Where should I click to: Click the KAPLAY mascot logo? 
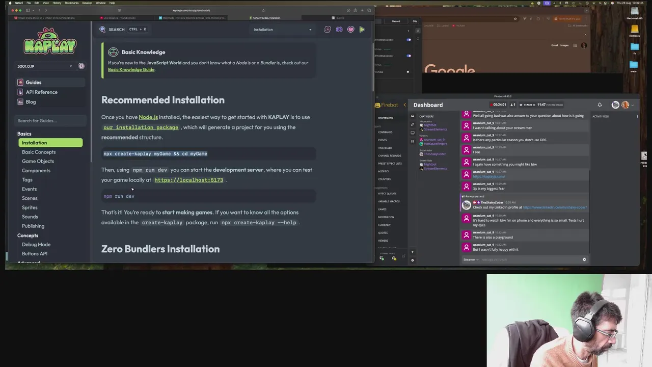(x=49, y=42)
